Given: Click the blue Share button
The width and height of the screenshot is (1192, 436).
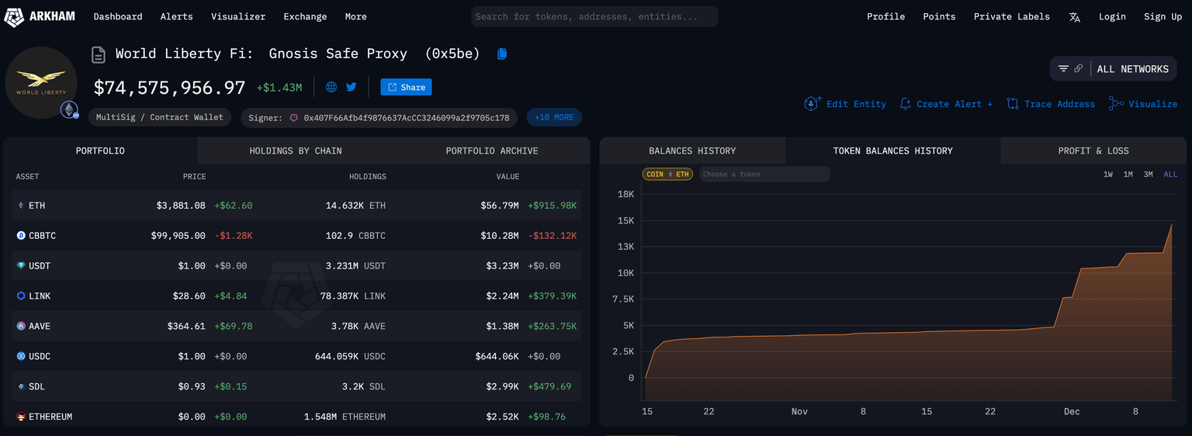Looking at the screenshot, I should click(x=406, y=87).
